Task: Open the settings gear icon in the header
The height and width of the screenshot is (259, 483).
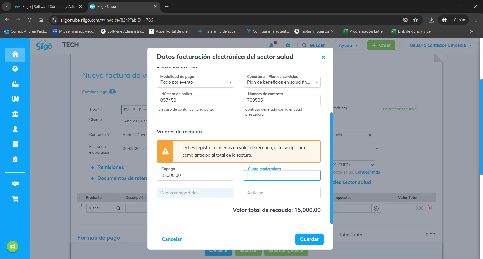Action: (288, 45)
